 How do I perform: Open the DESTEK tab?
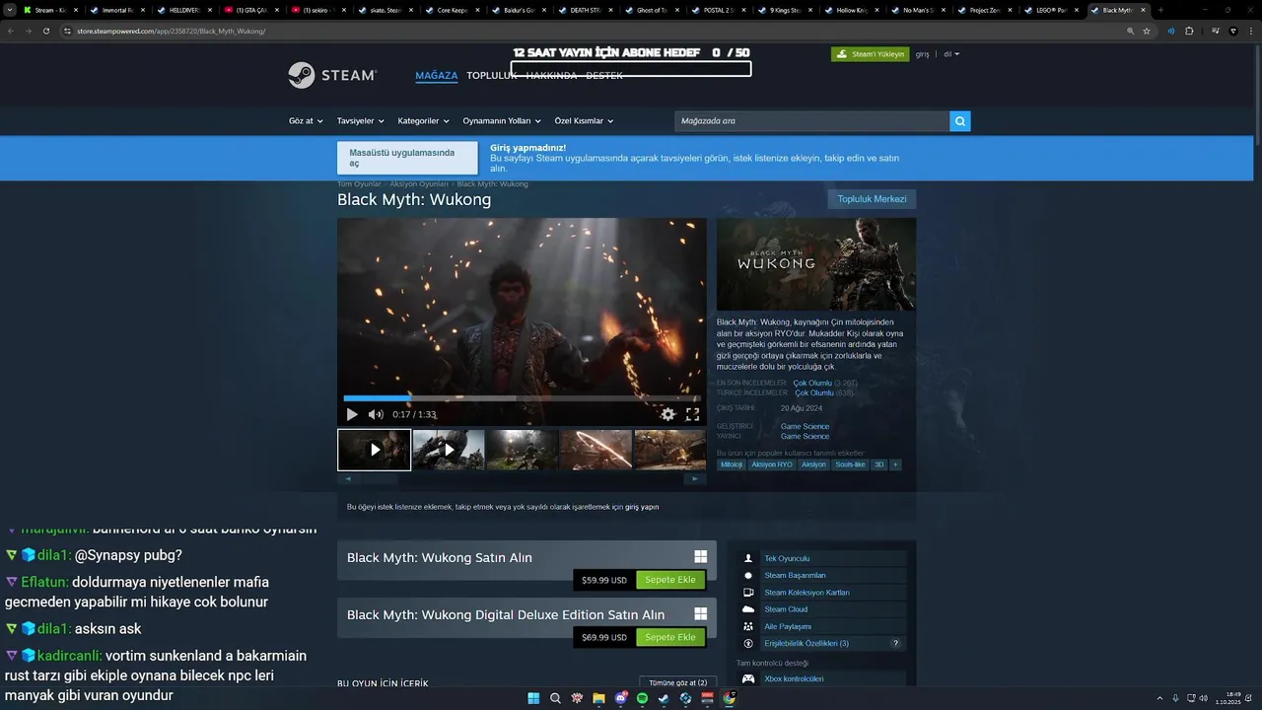(604, 76)
